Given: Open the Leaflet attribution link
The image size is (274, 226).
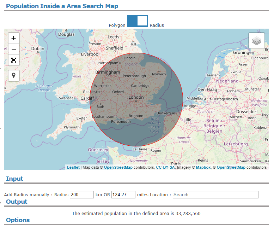Looking at the screenshot, I should (73, 168).
